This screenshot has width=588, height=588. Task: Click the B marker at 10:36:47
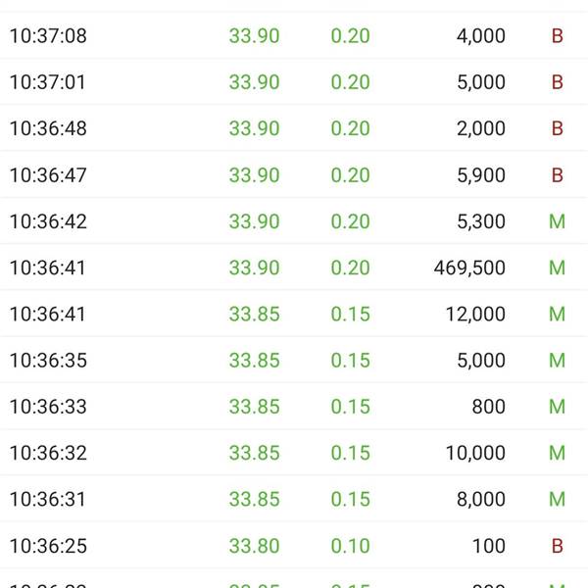(558, 175)
